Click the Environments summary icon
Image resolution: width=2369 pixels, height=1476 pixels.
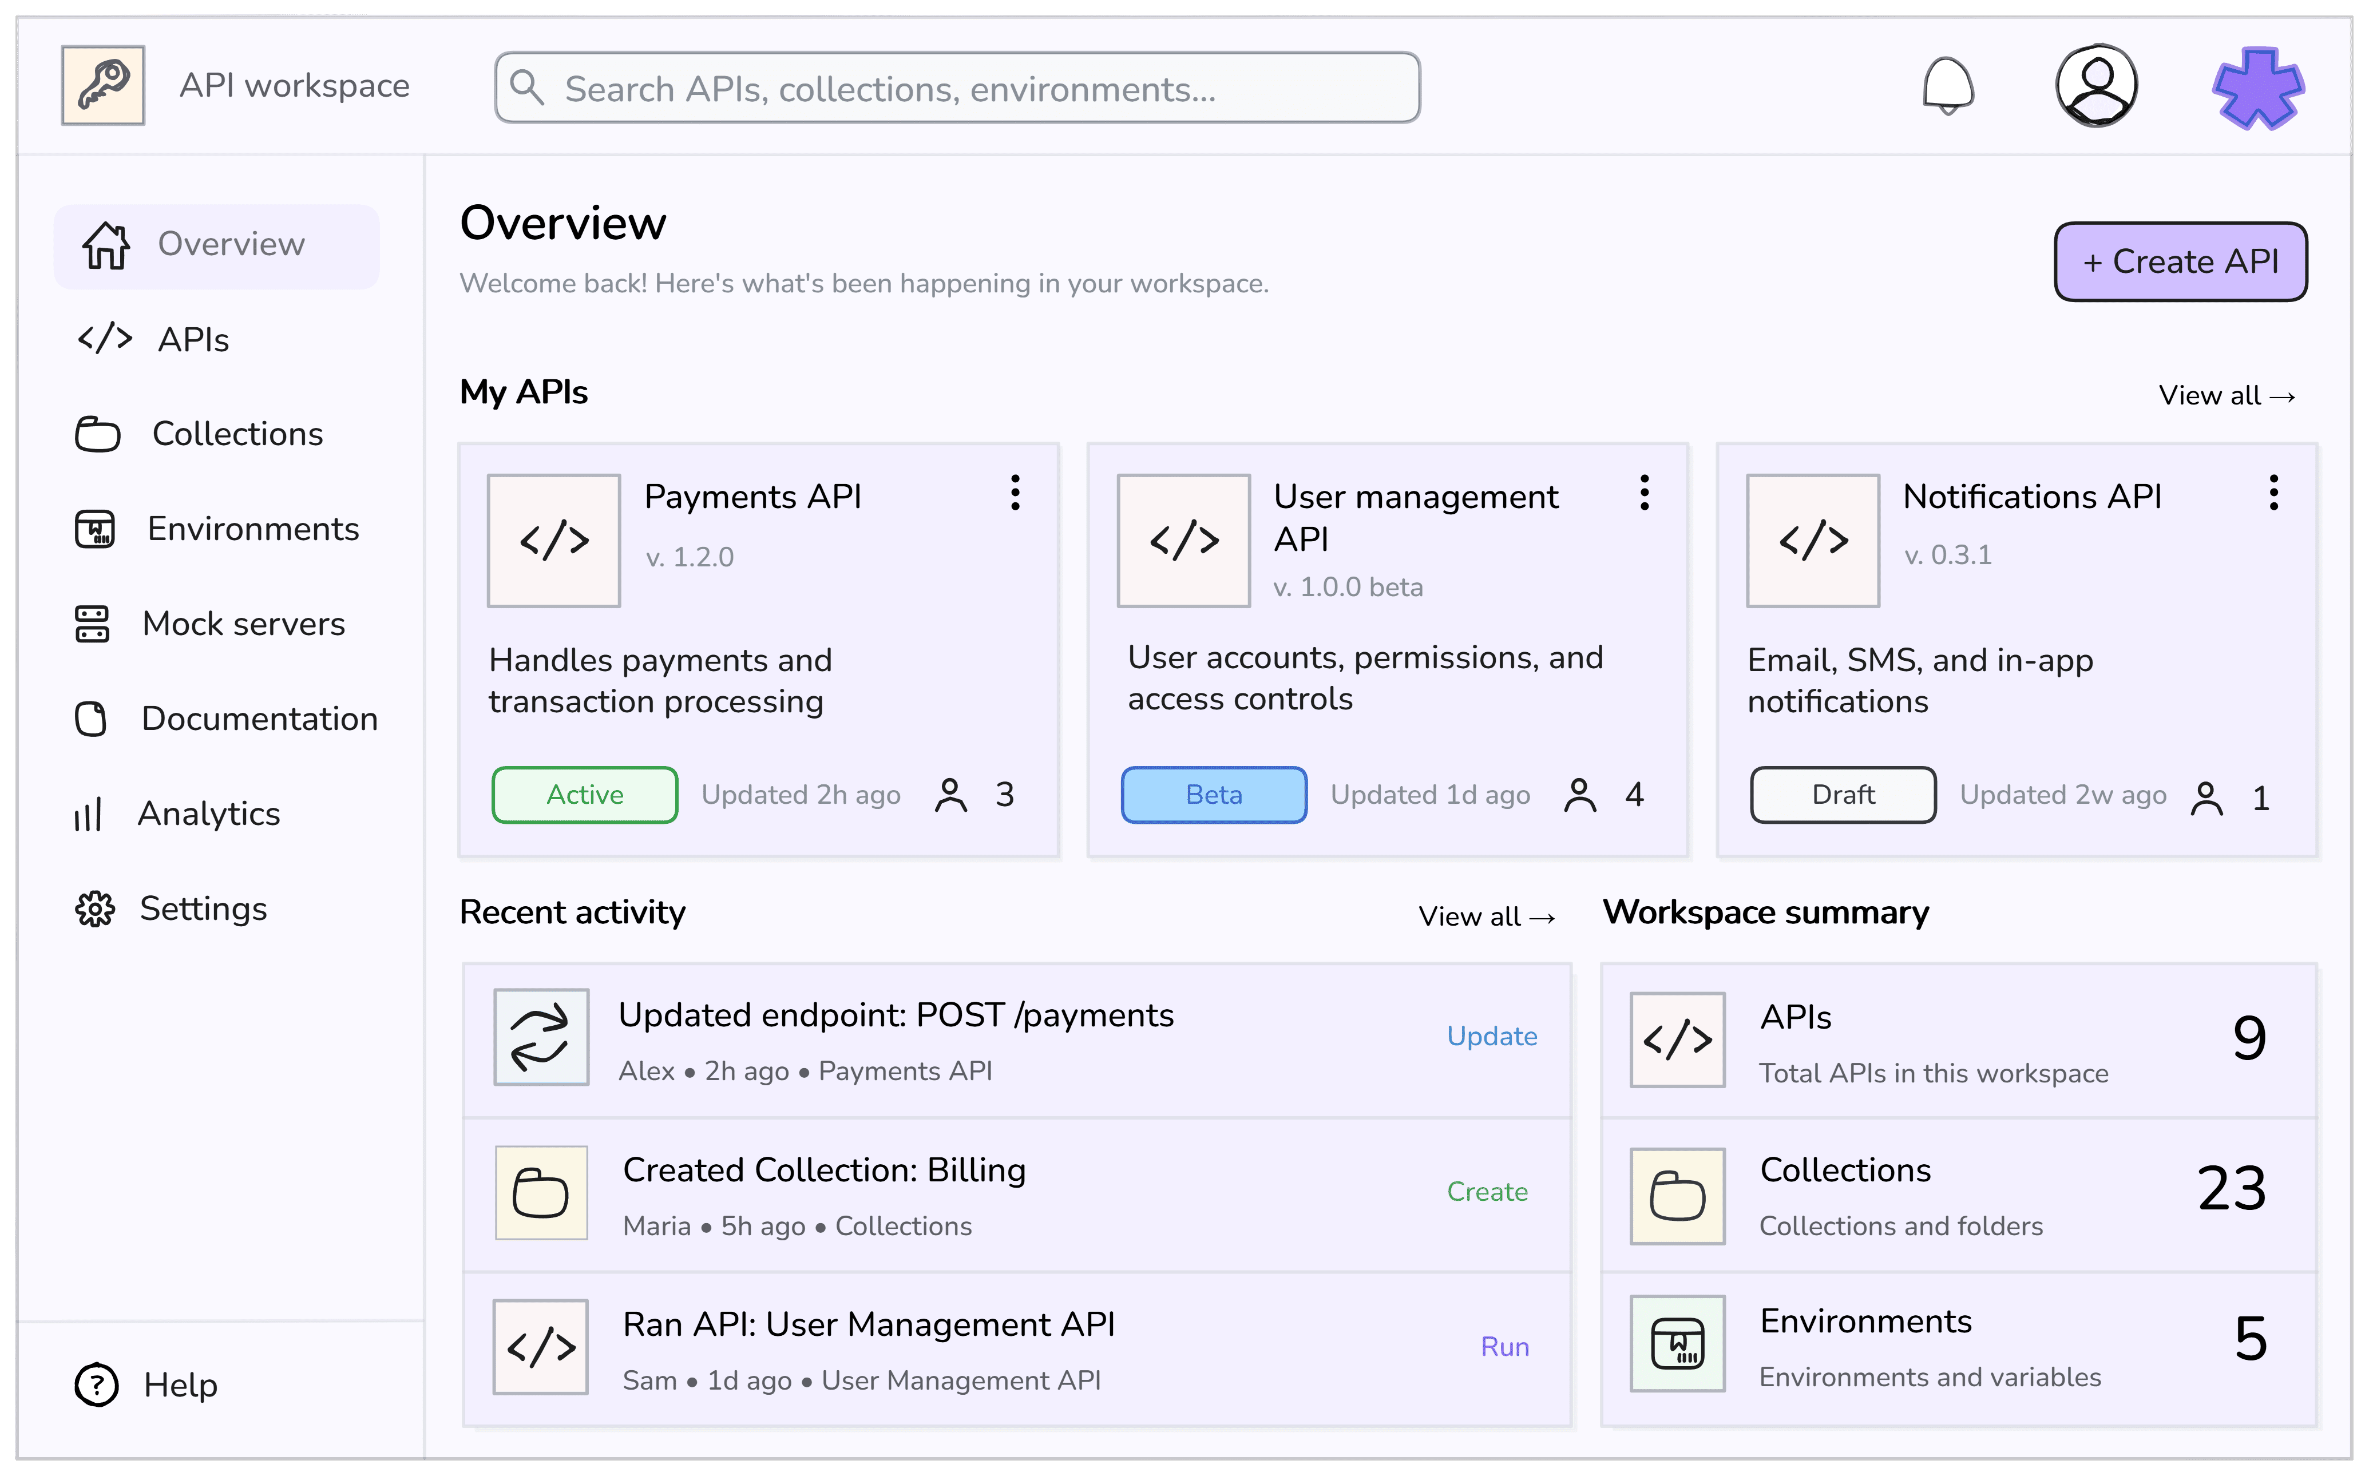point(1677,1343)
